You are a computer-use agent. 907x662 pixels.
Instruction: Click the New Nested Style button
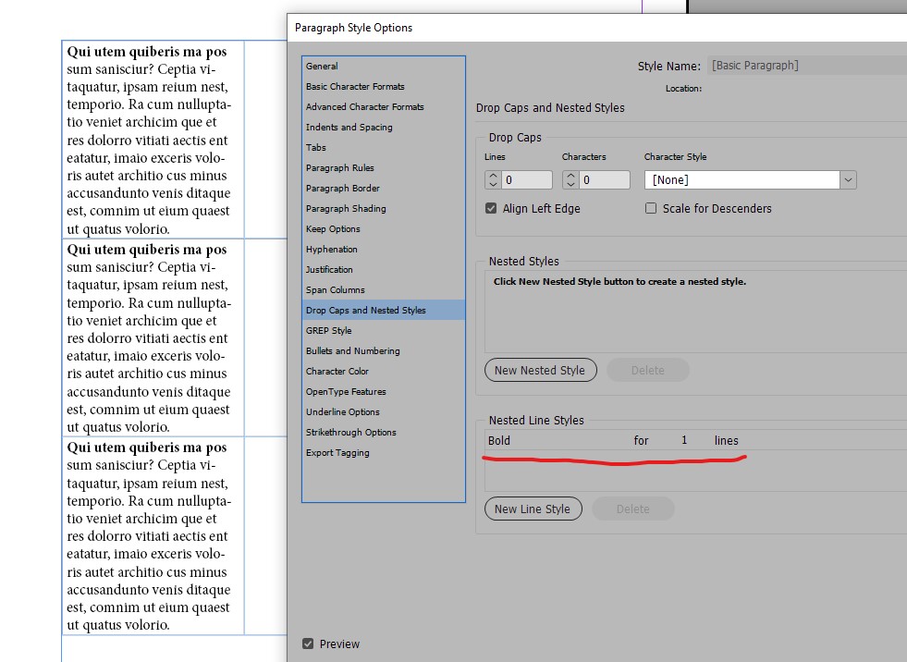[x=540, y=371]
